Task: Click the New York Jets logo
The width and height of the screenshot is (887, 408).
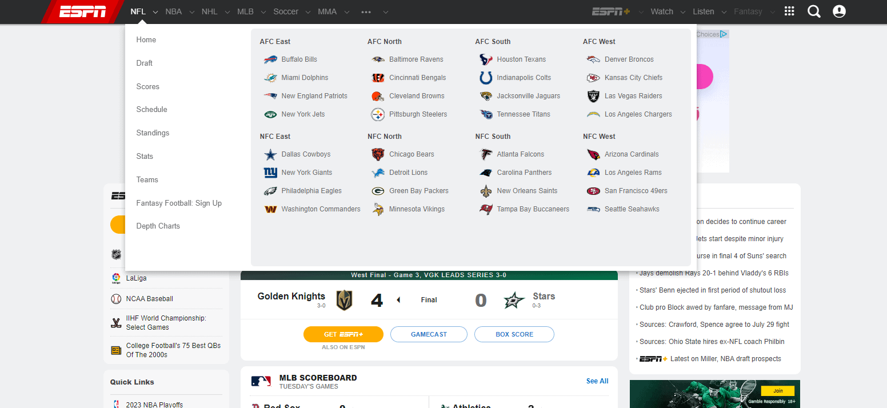Action: pyautogui.click(x=270, y=114)
